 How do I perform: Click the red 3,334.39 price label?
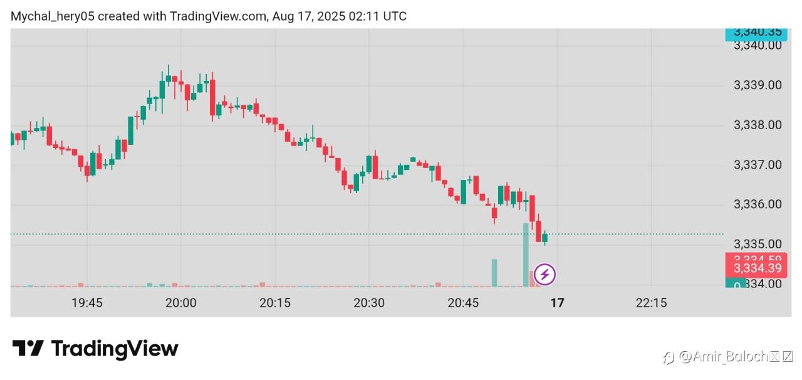756,268
